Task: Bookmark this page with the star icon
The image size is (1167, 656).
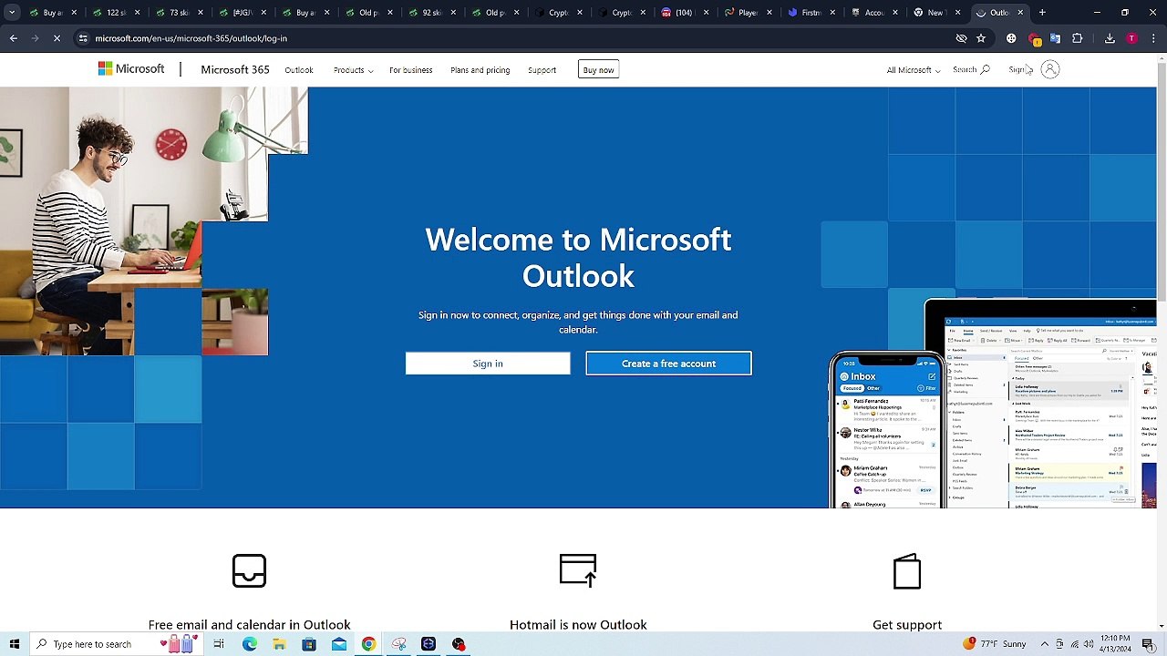Action: [x=981, y=38]
